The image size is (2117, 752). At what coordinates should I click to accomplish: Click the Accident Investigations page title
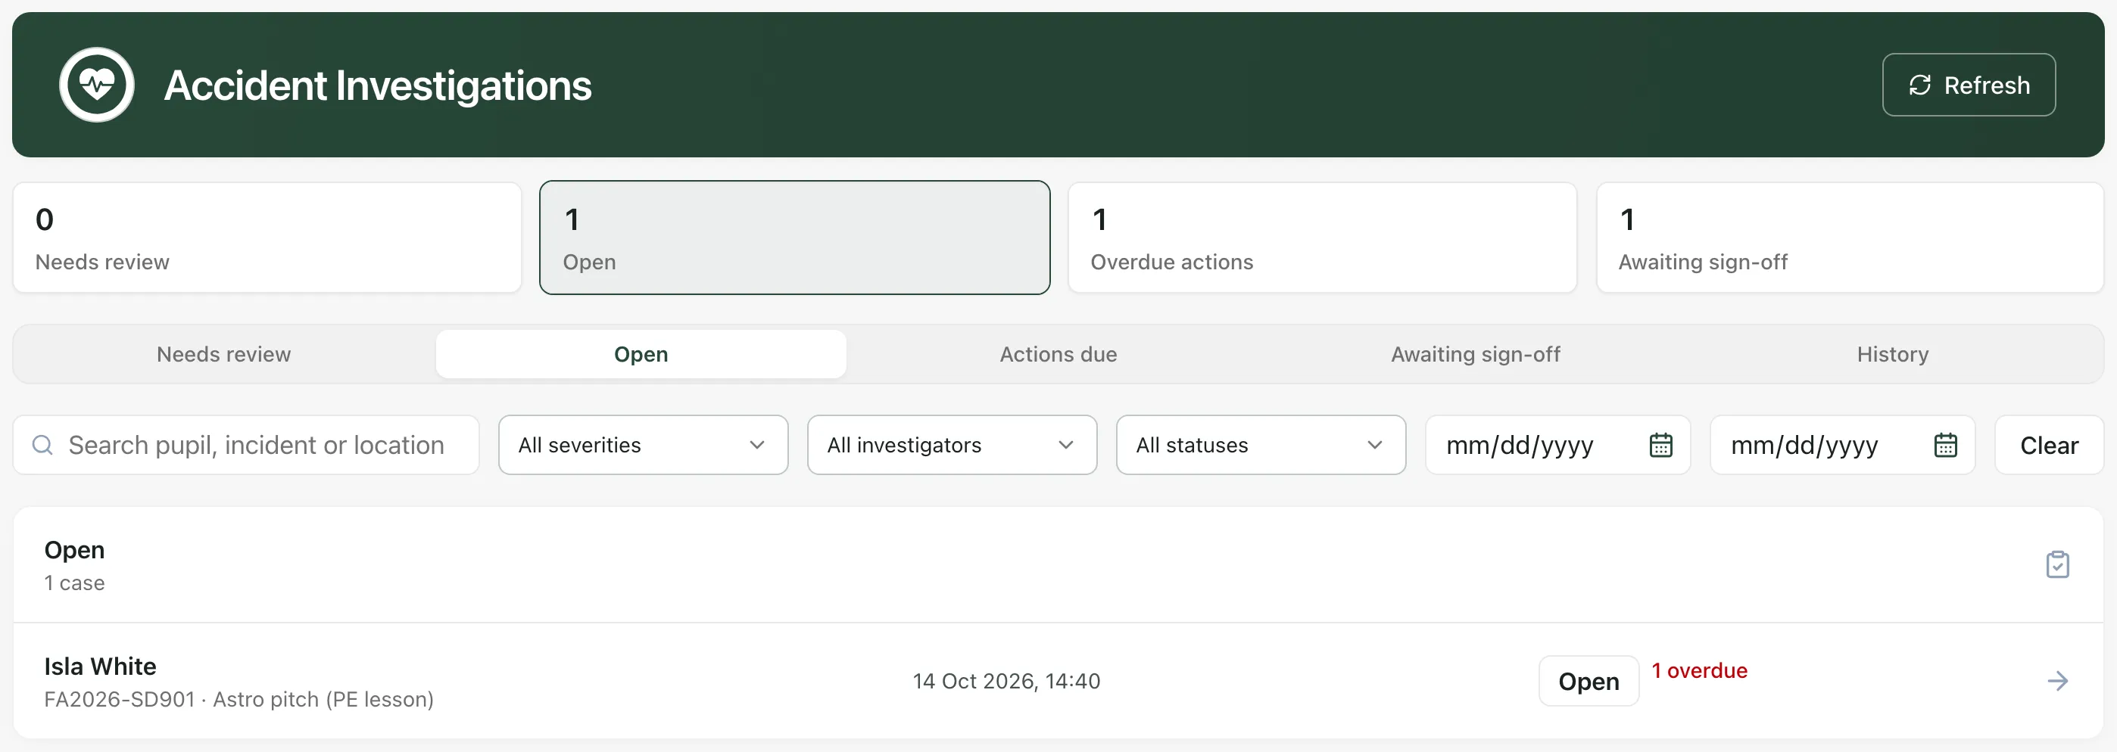[378, 85]
